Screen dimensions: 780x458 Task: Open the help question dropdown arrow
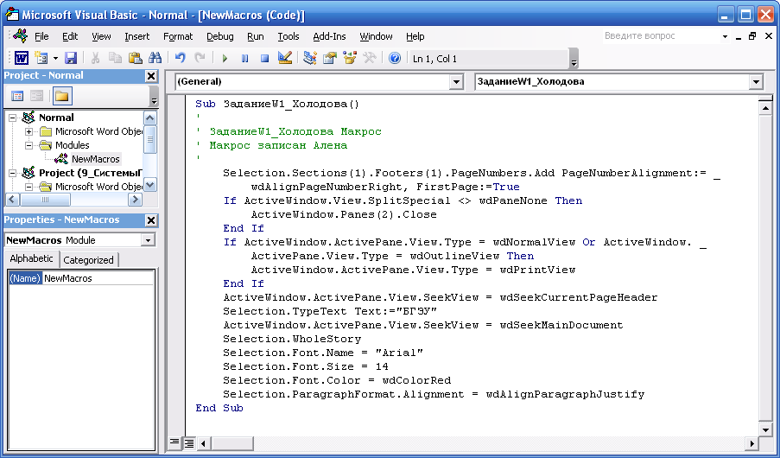725,36
